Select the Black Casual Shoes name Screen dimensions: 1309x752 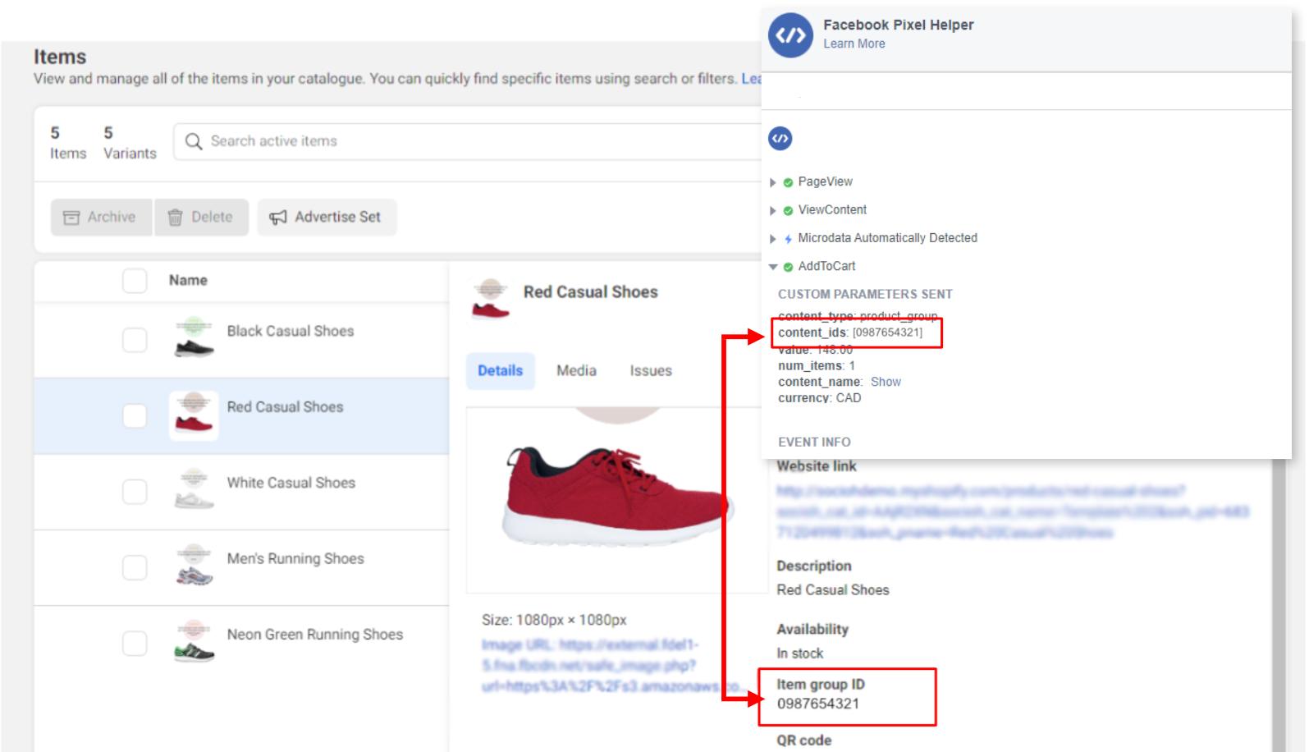point(291,332)
